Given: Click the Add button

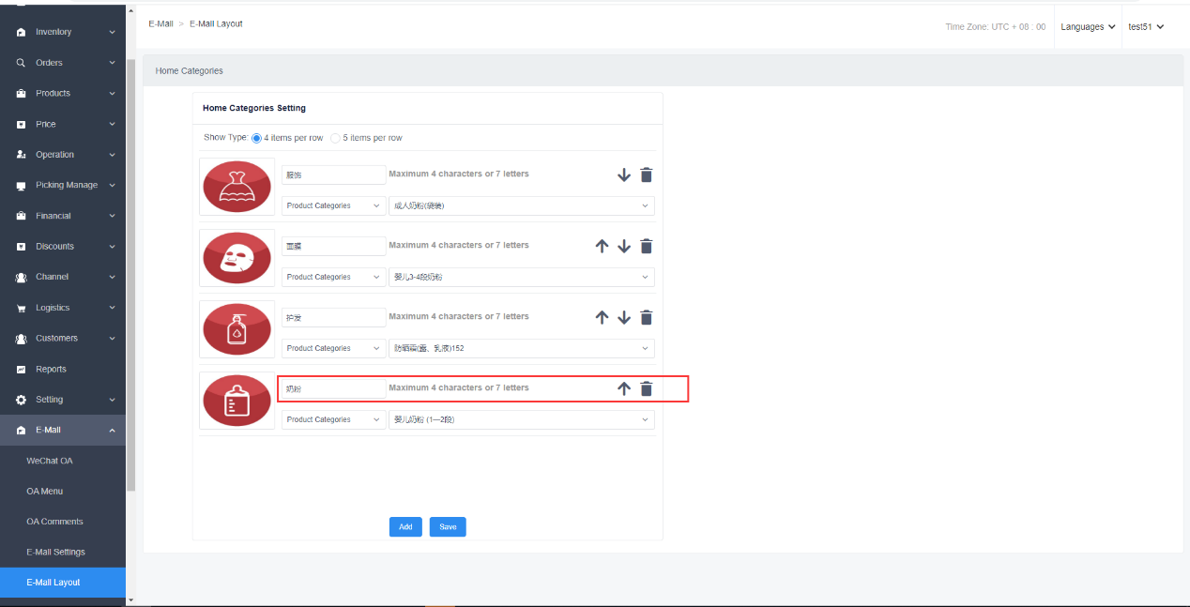Looking at the screenshot, I should click(405, 527).
